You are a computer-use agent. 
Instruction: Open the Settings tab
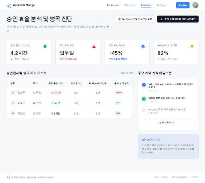point(161,5)
